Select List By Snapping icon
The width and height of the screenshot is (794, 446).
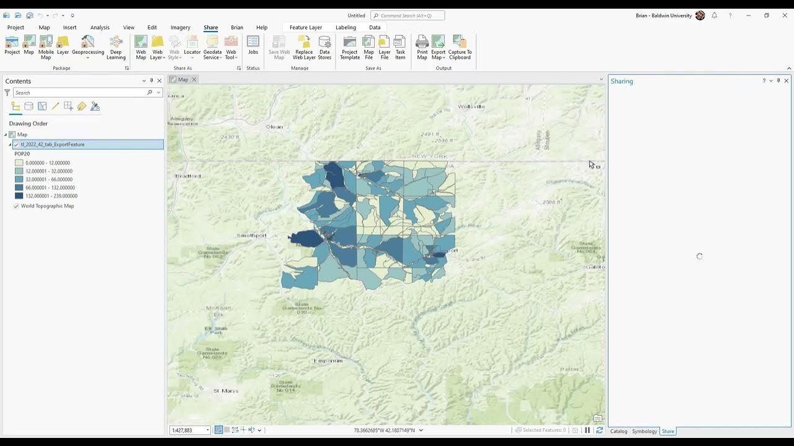coord(68,107)
